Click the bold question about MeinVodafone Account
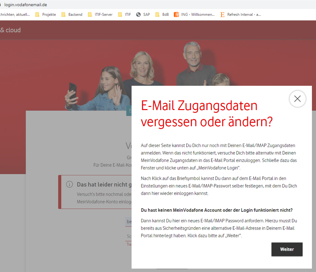 tap(217, 210)
